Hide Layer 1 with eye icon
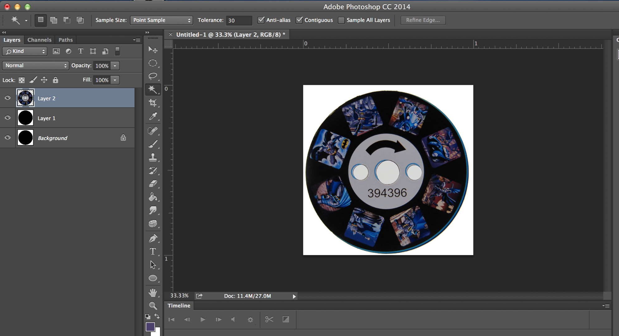 7,118
